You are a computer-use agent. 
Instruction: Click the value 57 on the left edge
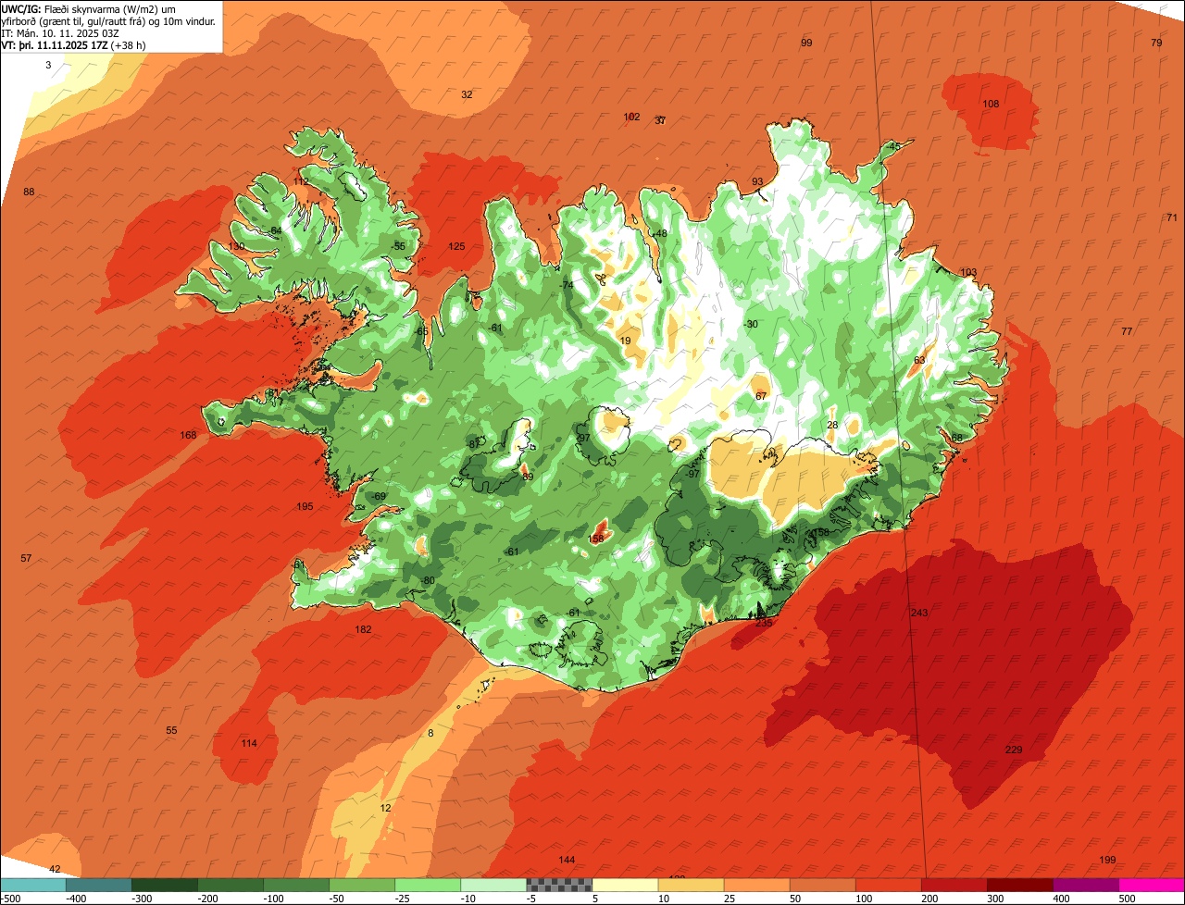point(26,558)
